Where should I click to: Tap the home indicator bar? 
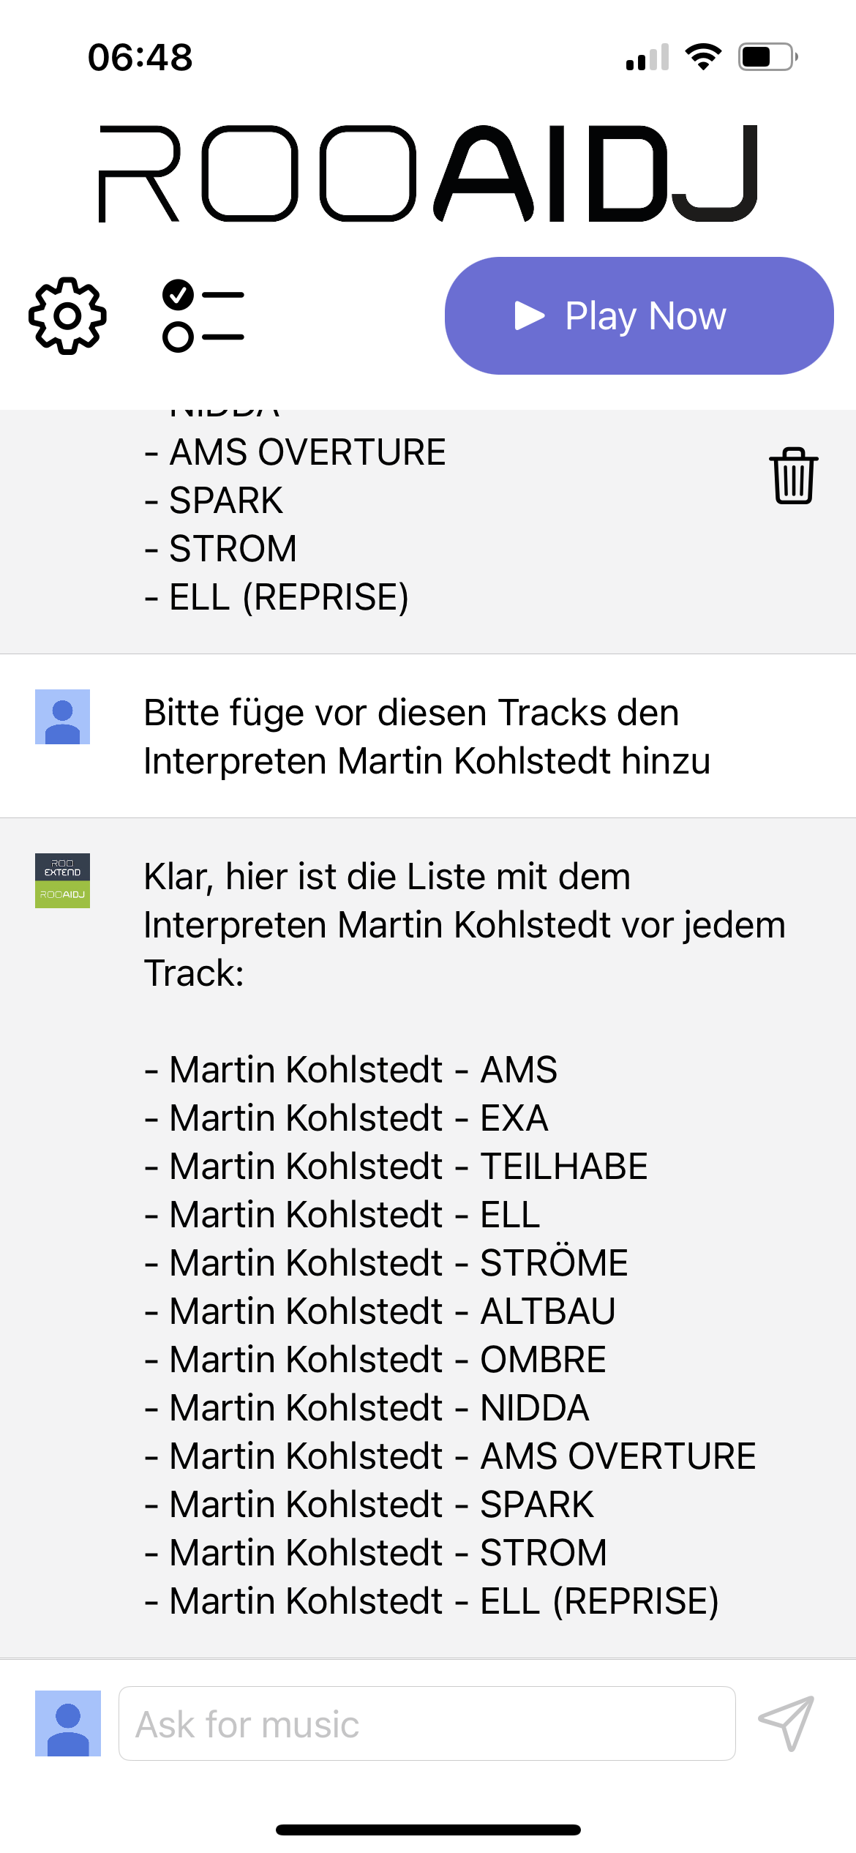[x=428, y=1830]
